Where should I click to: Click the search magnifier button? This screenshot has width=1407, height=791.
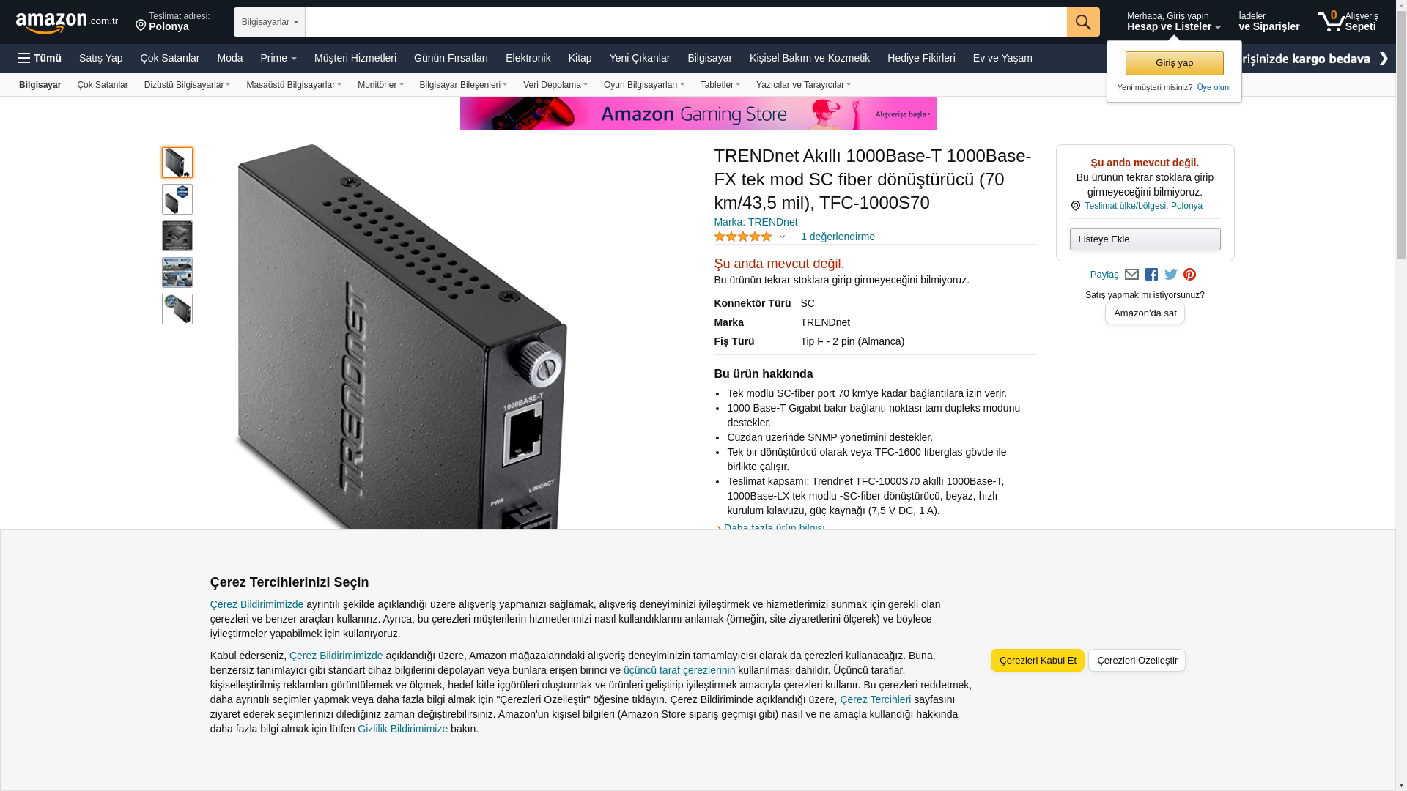click(x=1083, y=22)
